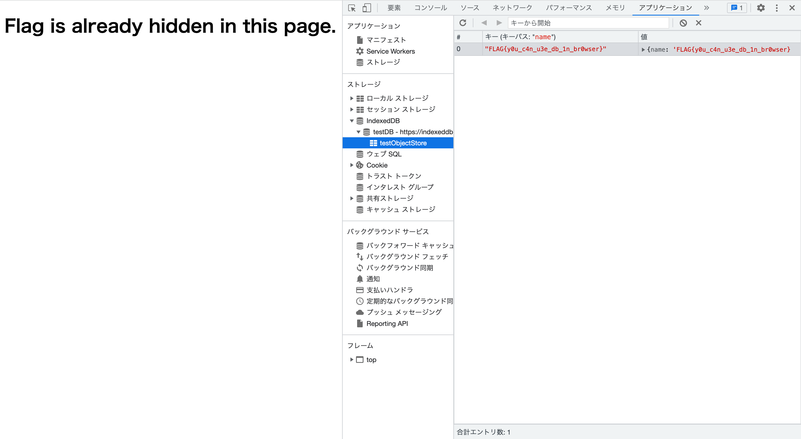
Task: Open the three-dot customize DevTools menu
Action: pyautogui.click(x=777, y=8)
